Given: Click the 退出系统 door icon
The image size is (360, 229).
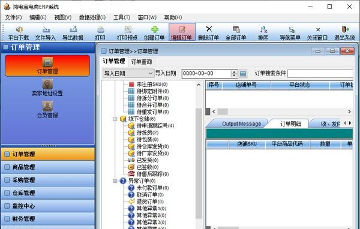Looking at the screenshot, I should point(345,29).
